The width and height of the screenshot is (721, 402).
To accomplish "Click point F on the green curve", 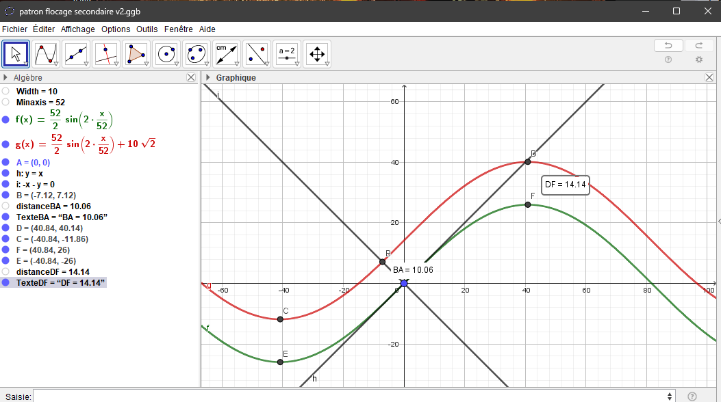I will coord(528,204).
